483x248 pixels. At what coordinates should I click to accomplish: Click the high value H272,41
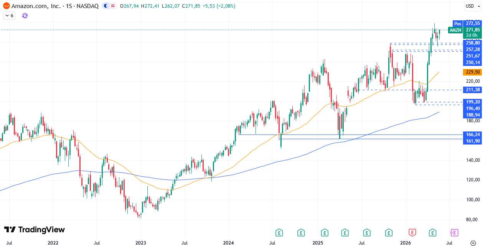[x=150, y=6]
